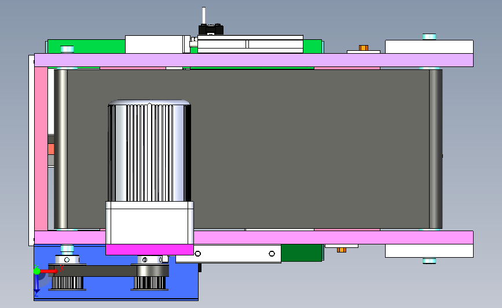Pick the cyan shaft end at bottom right
The image size is (502, 308).
[429, 261]
